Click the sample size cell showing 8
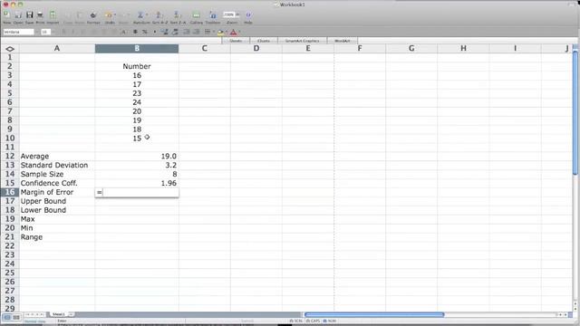580x326 pixels. 137,174
